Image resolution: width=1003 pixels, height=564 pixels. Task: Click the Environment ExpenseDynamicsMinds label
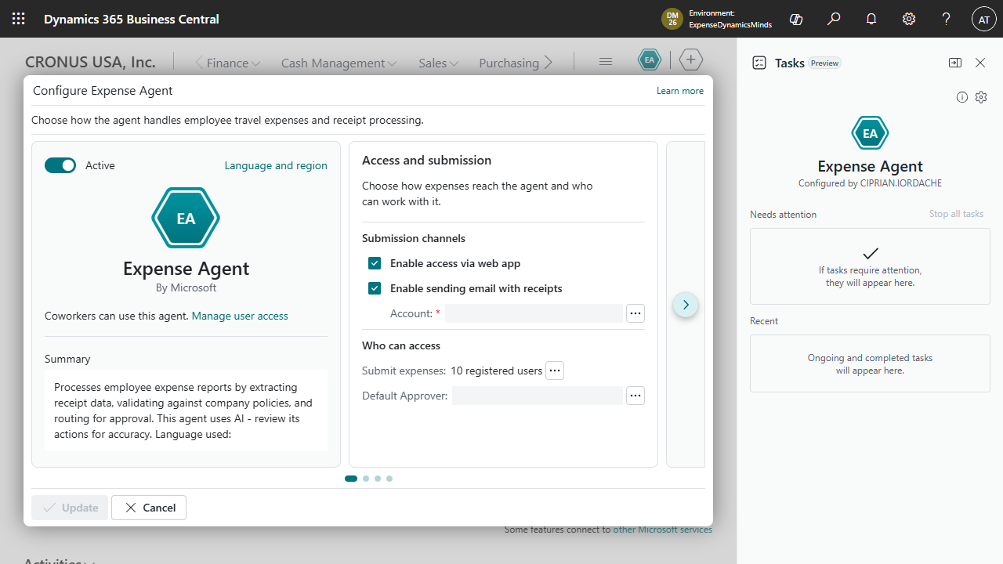[730, 19]
